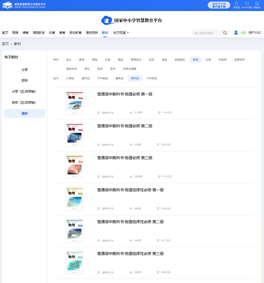Viewport: 264px width, 283px height.
Task: Click the 智慧中小学 客户端下载 button
Action: [219, 5]
